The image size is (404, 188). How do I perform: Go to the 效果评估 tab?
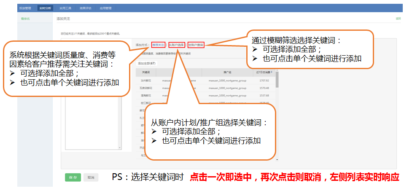(86, 8)
